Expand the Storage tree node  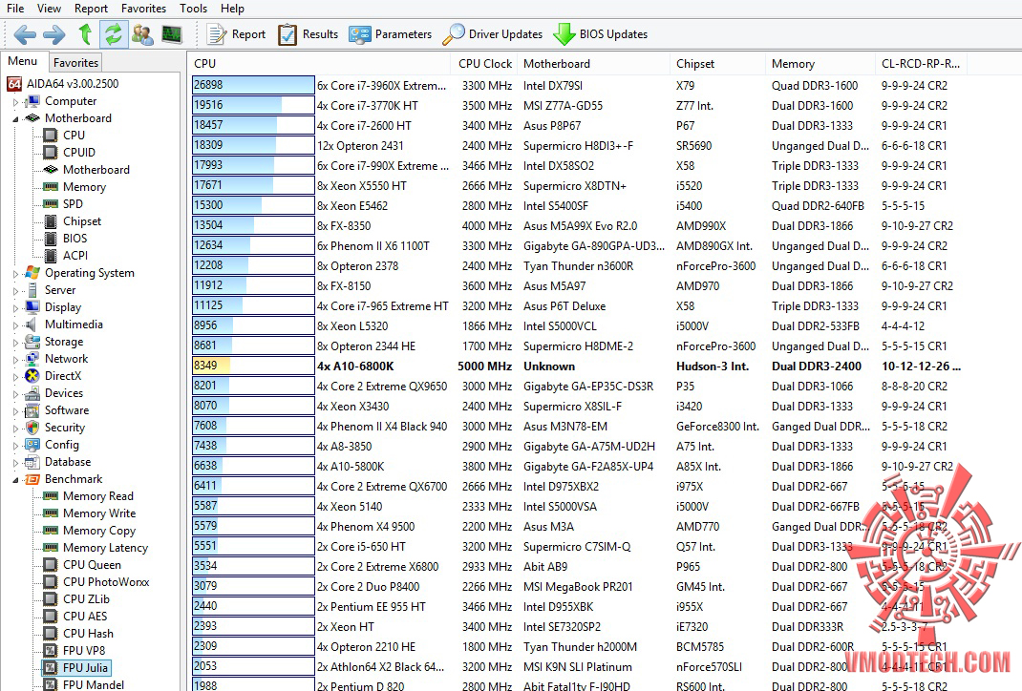[15, 342]
